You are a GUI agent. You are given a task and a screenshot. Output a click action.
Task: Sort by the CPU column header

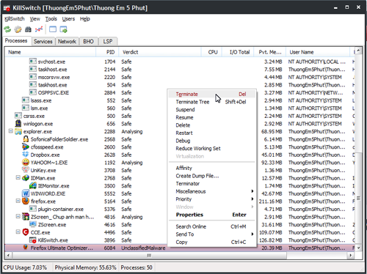pos(211,52)
